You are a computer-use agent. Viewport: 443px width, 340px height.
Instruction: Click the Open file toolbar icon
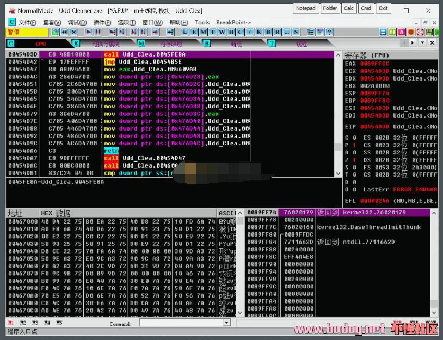[56, 32]
